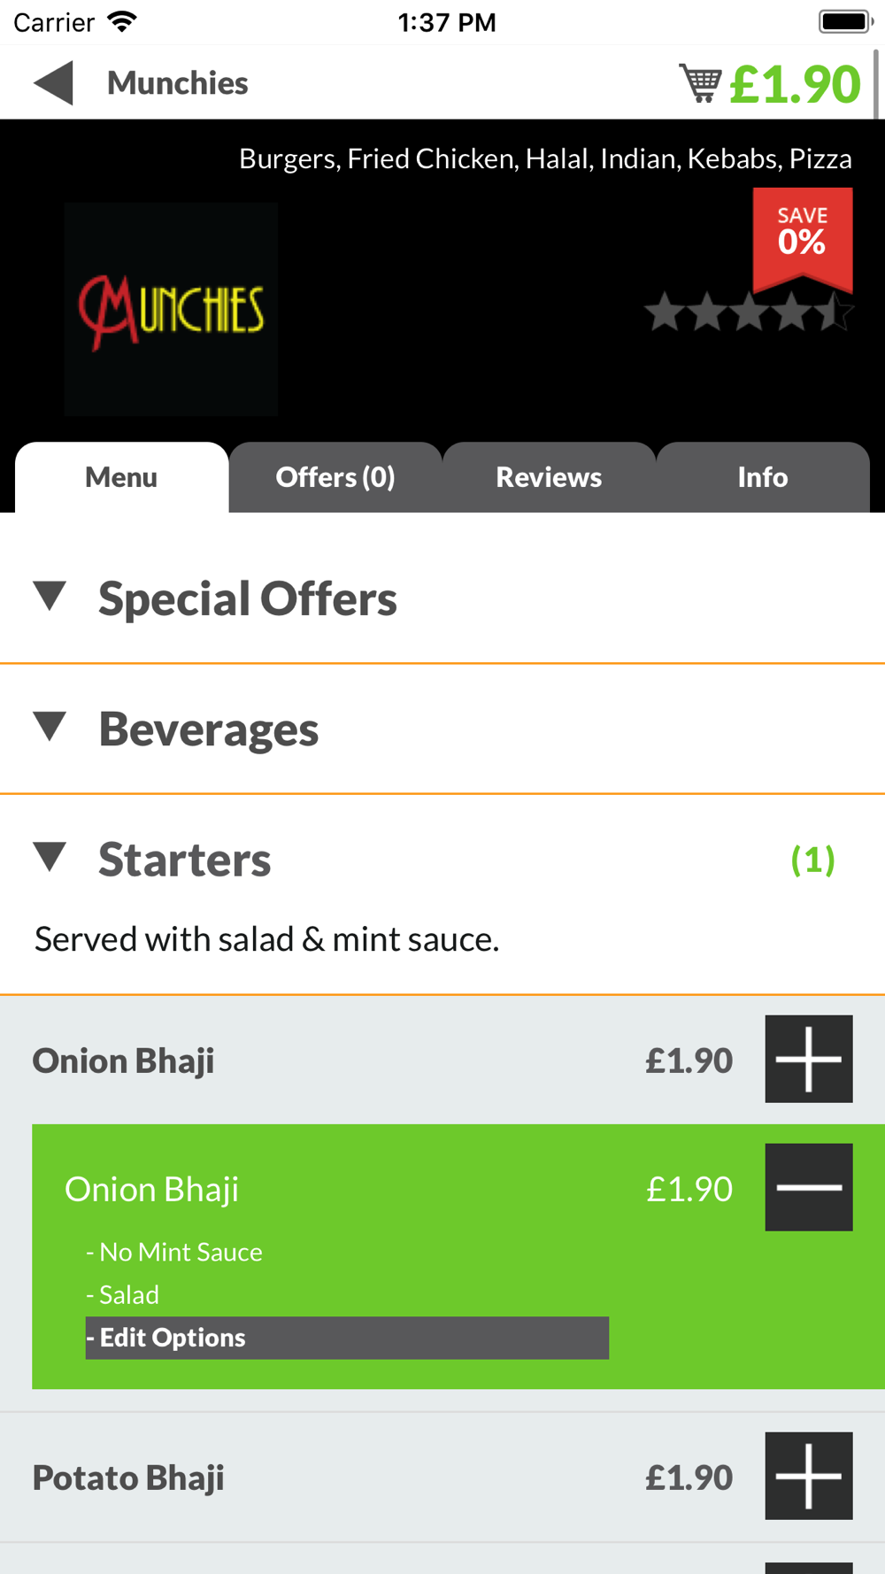Remove Onion Bhaji with minus icon
This screenshot has height=1574, width=885.
point(809,1187)
